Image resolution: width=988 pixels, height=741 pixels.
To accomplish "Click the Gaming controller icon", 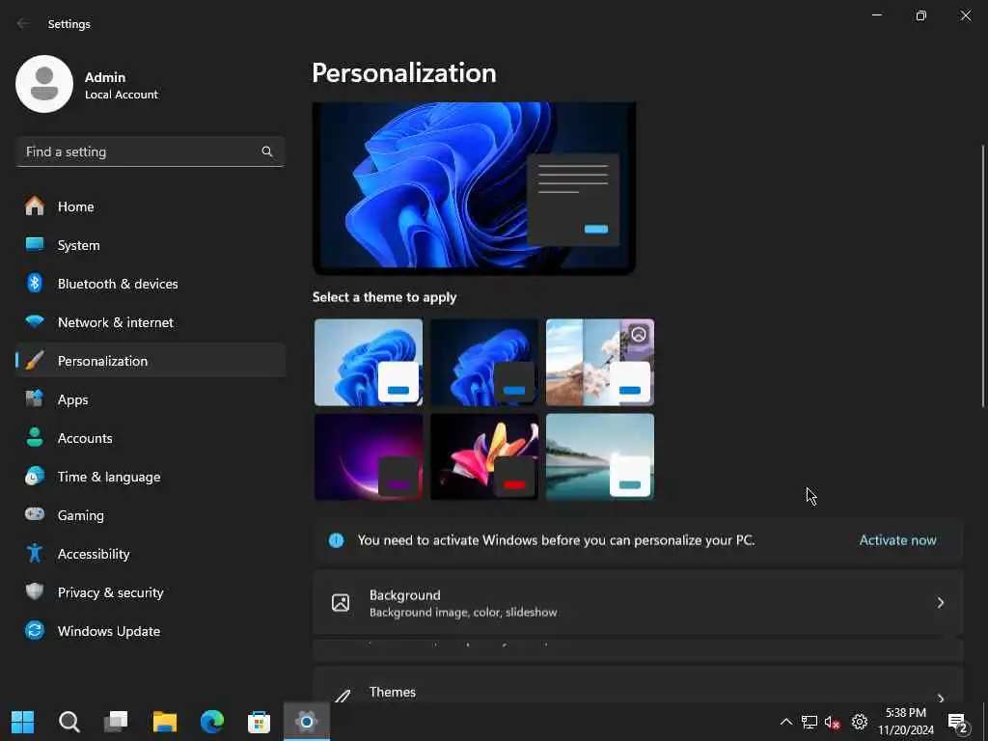I will 35,514.
